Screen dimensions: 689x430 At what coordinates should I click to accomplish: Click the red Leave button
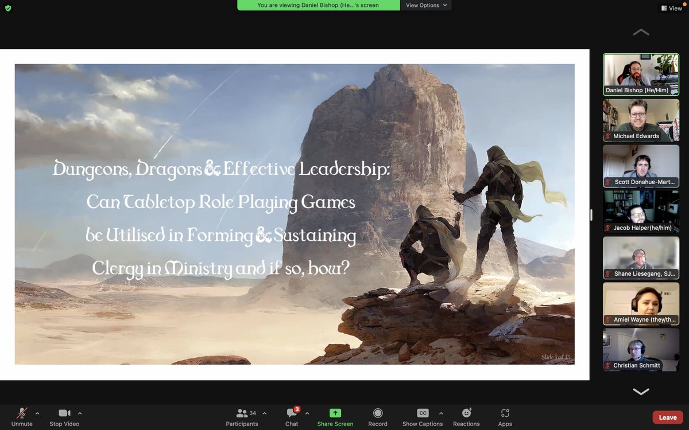[668, 417]
